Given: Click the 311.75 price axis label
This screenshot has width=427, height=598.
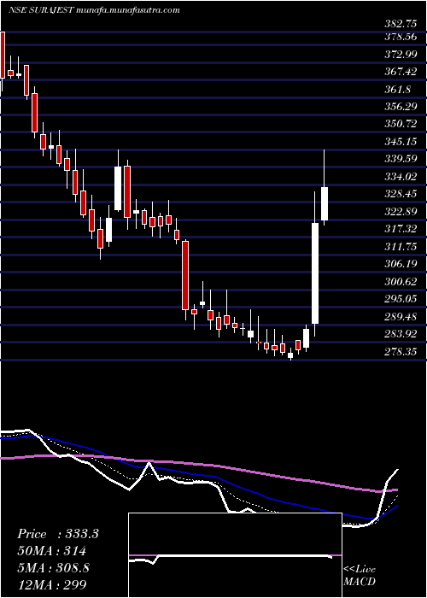Looking at the screenshot, I should coord(401,247).
